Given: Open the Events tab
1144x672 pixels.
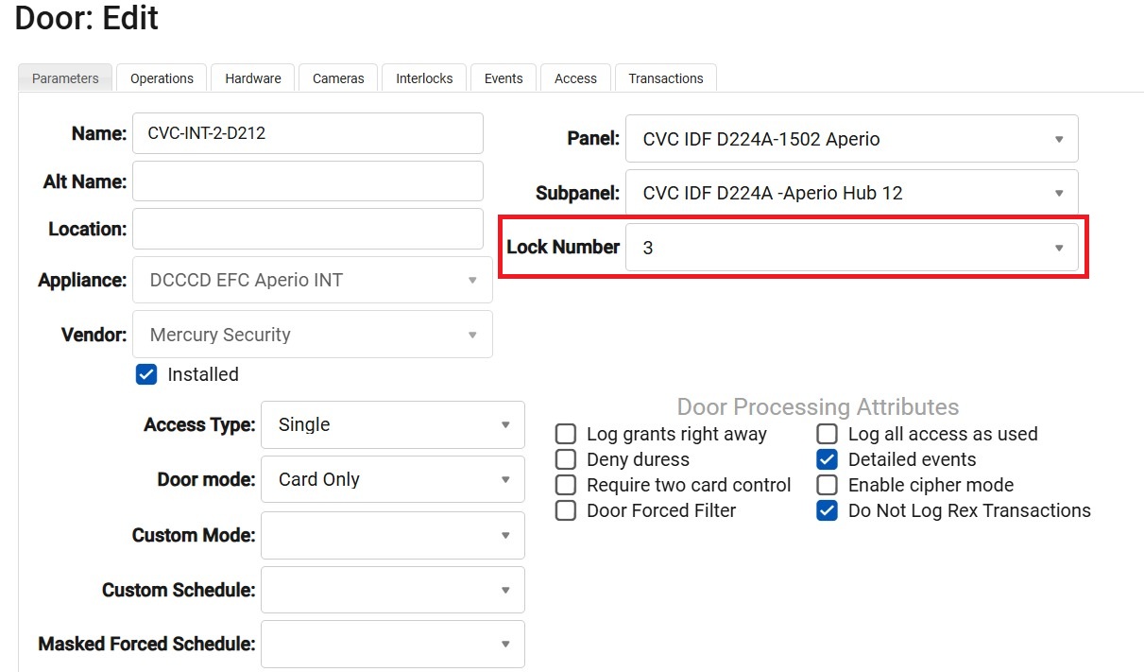Looking at the screenshot, I should point(503,78).
